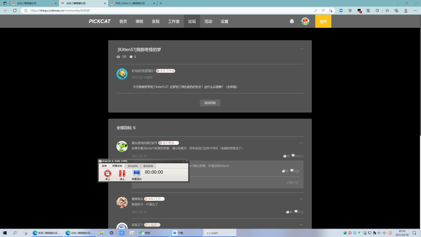Open the browser collections icon
Image resolution: width=421 pixels, height=237 pixels.
pyautogui.click(x=396, y=11)
